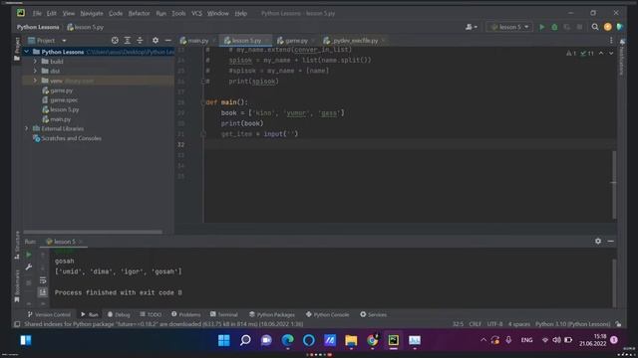Open the Refactor menu
Image resolution: width=638 pixels, height=358 pixels.
(x=139, y=13)
